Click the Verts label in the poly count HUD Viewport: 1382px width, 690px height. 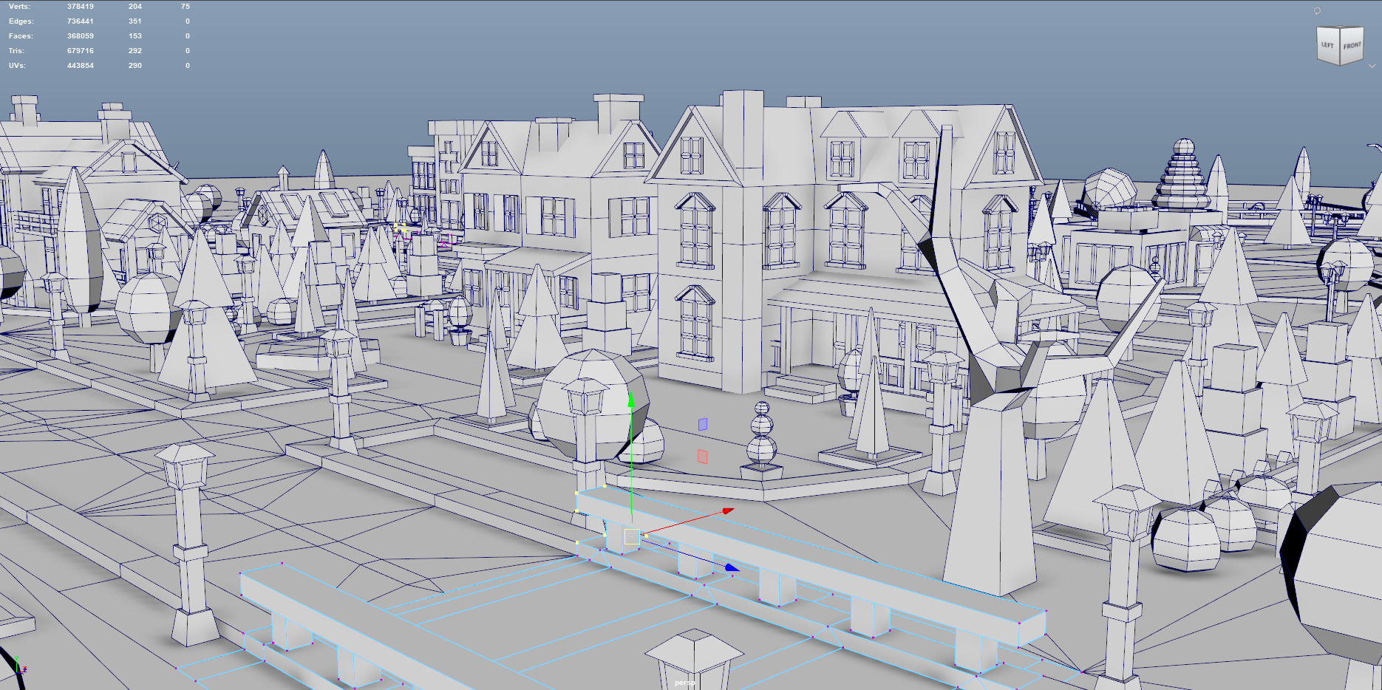[19, 7]
